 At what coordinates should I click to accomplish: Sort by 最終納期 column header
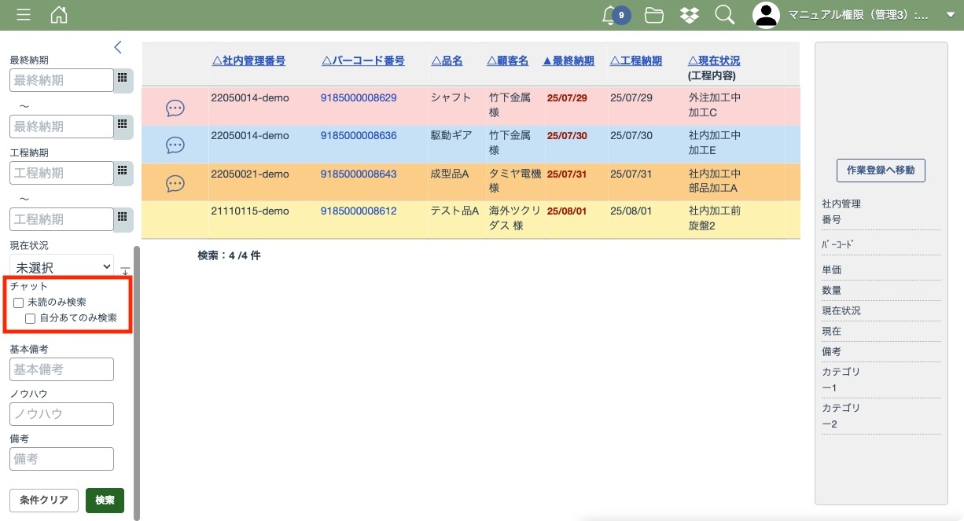click(568, 61)
